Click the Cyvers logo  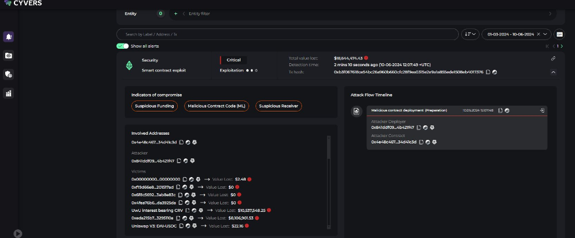[23, 3]
